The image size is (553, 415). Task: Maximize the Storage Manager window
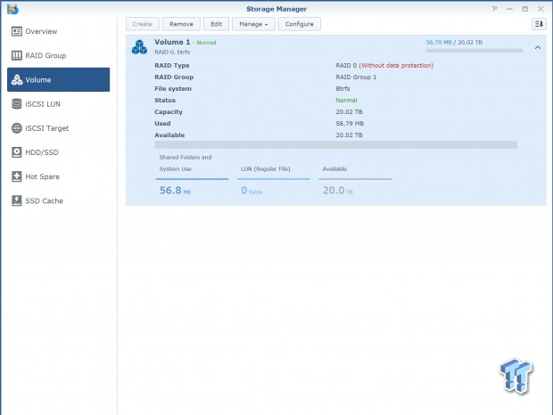525,9
